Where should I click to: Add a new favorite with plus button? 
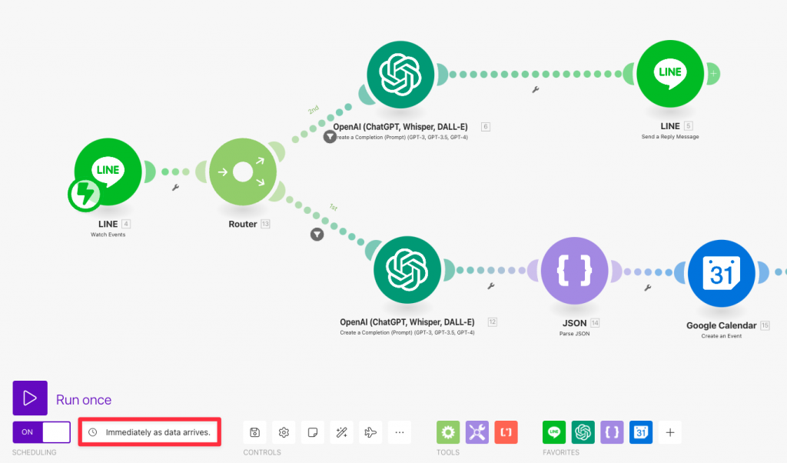tap(670, 432)
